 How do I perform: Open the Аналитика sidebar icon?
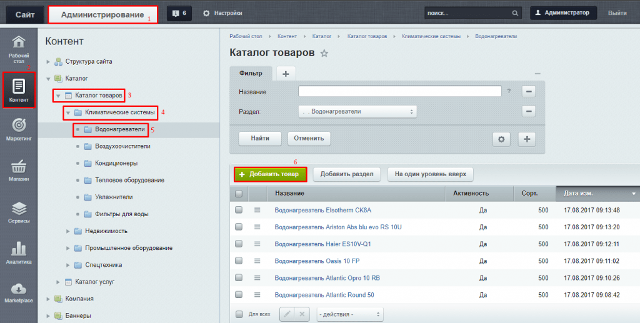tap(19, 253)
